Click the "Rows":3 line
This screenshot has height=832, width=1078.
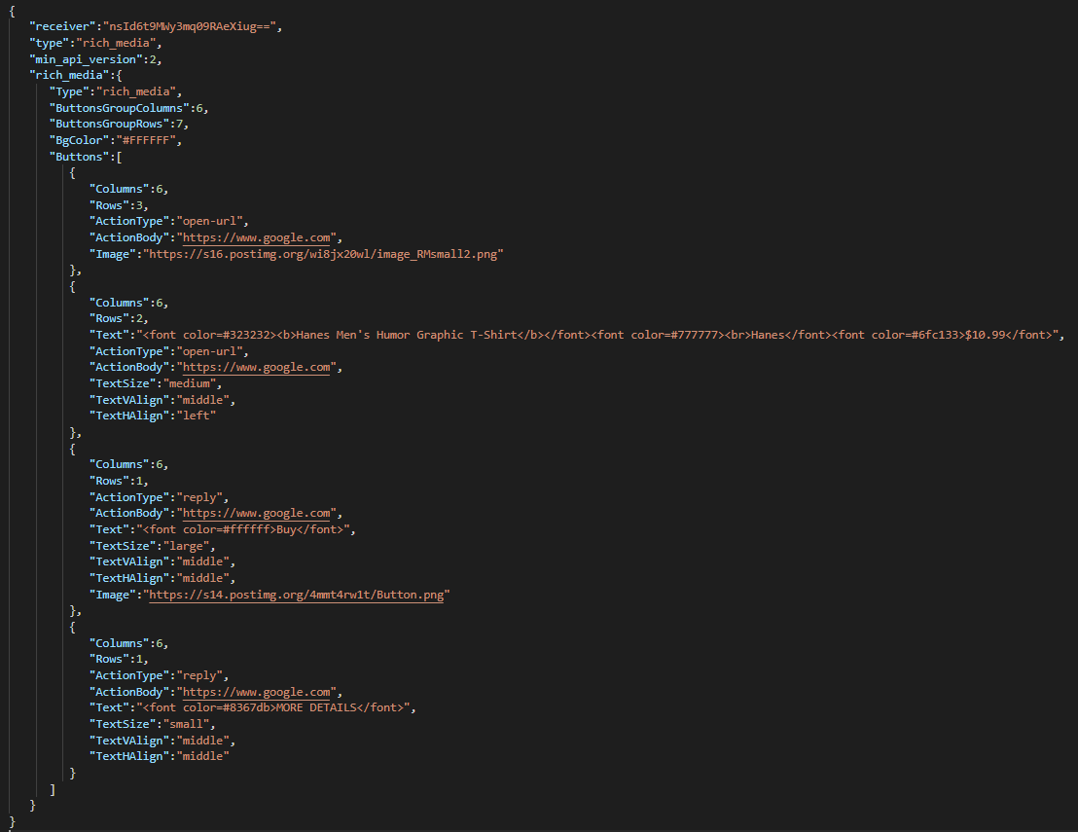pos(119,205)
